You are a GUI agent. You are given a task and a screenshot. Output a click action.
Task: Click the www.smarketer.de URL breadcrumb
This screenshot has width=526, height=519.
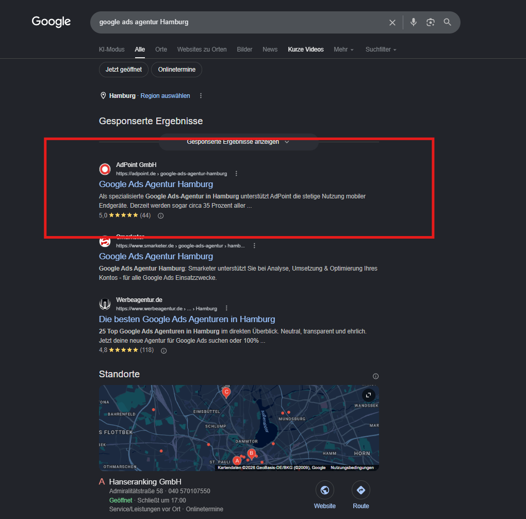(180, 246)
